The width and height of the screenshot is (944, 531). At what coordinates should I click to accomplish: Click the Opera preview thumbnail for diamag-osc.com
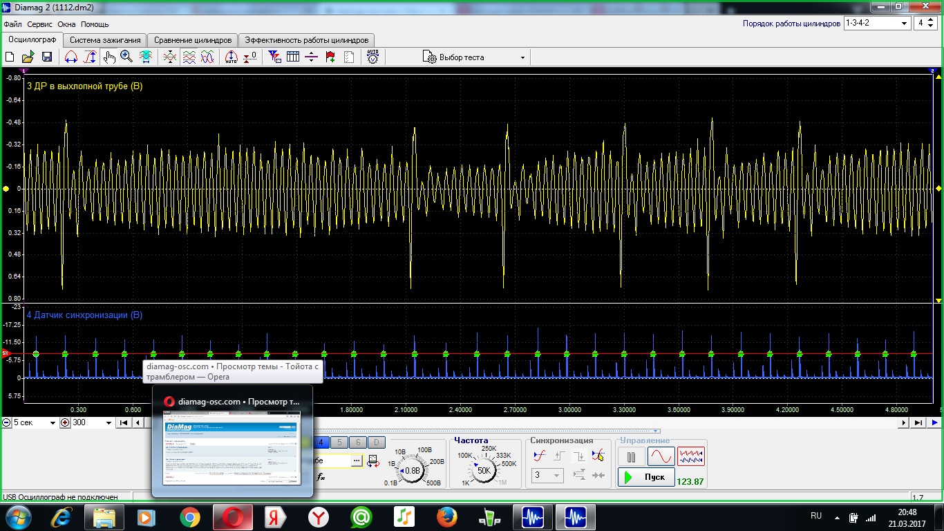click(x=232, y=447)
